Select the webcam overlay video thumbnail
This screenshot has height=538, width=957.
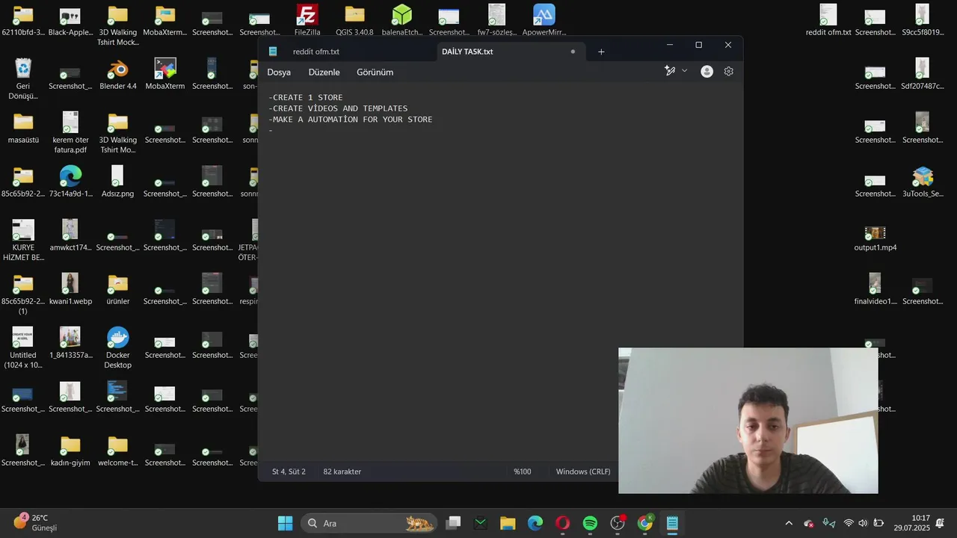pyautogui.click(x=748, y=421)
